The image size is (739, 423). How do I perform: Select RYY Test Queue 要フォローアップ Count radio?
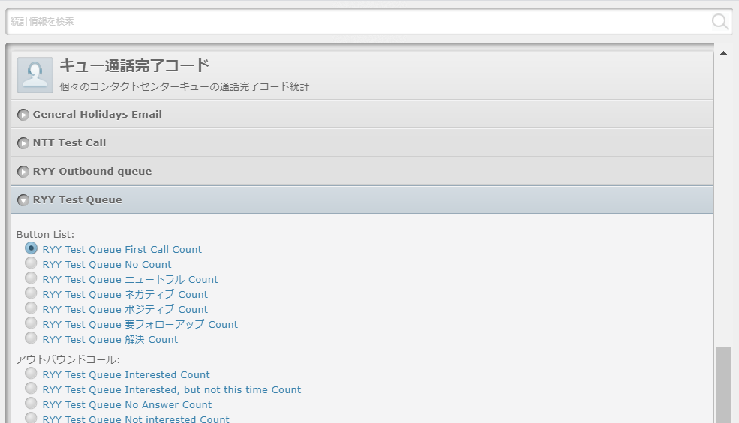click(x=31, y=323)
